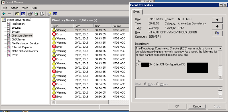Open the File menu

[5, 8]
